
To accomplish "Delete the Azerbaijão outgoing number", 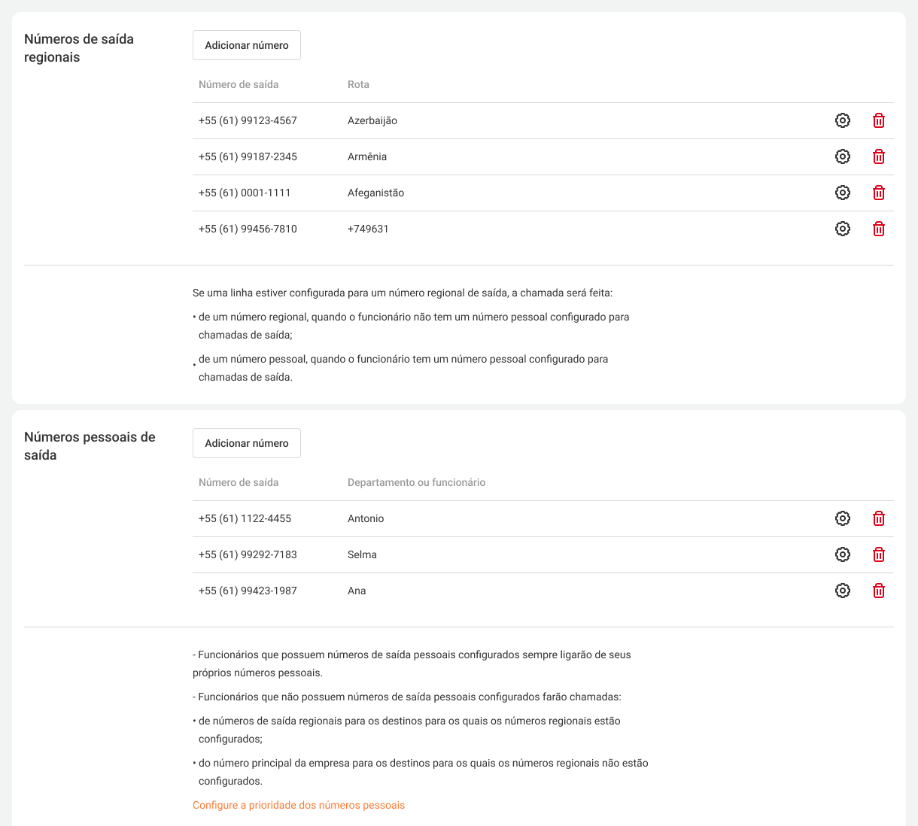I will tap(878, 120).
